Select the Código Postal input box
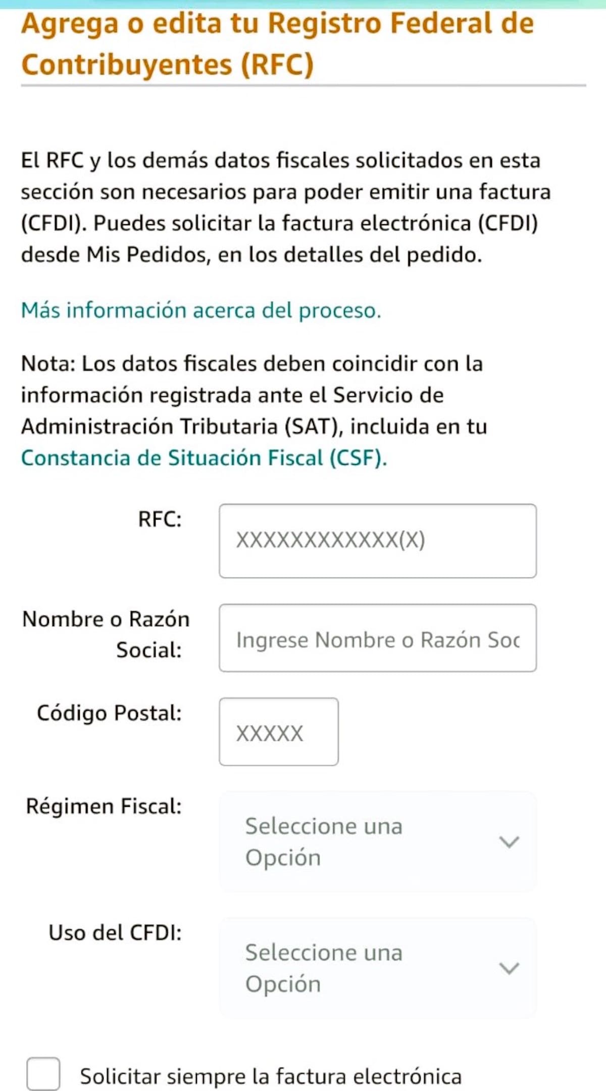 tap(278, 732)
